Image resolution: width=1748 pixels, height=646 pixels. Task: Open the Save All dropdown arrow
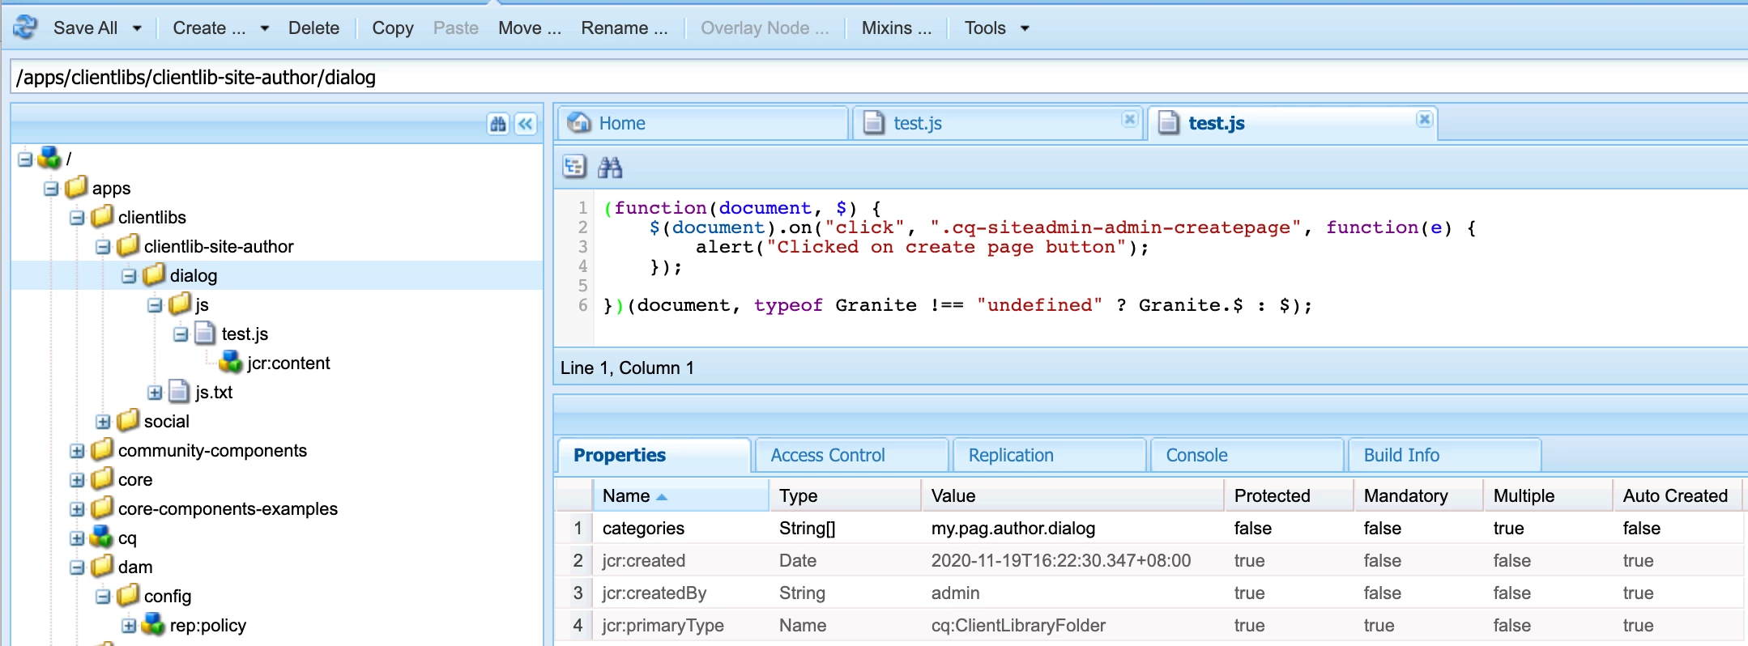(x=137, y=28)
